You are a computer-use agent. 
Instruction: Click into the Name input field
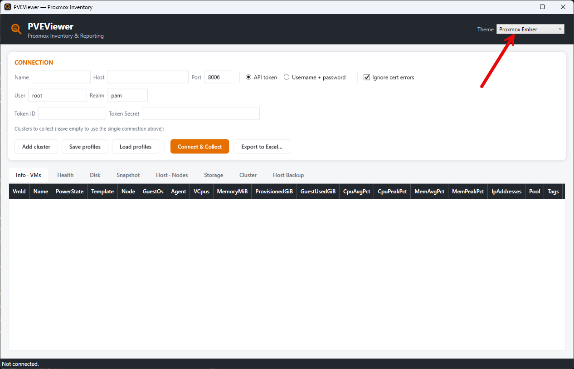(61, 77)
